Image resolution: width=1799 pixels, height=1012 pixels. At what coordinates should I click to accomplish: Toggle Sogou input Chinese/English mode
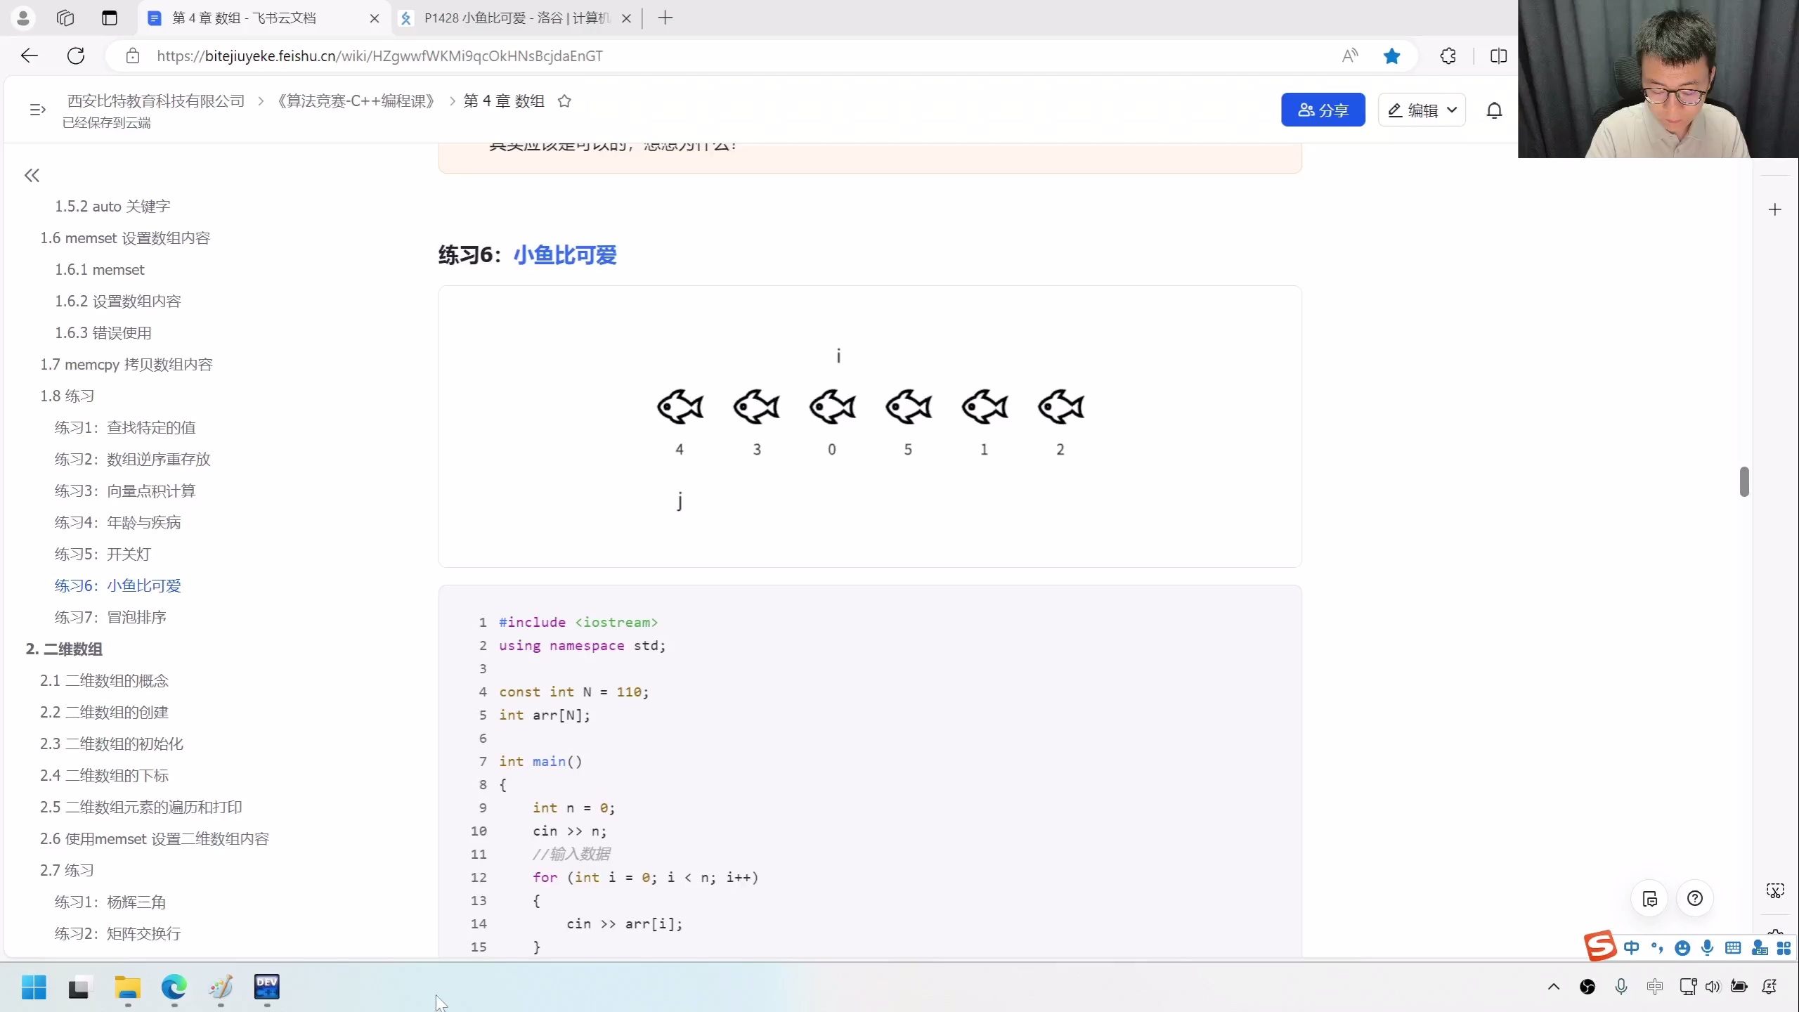(x=1631, y=948)
